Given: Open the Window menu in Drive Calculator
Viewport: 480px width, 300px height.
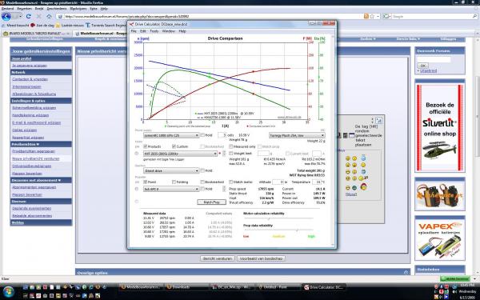Looking at the screenshot, I should (168, 31).
